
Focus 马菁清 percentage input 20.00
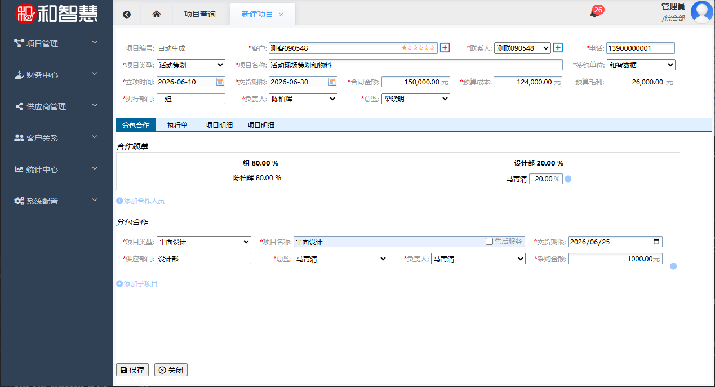click(545, 179)
